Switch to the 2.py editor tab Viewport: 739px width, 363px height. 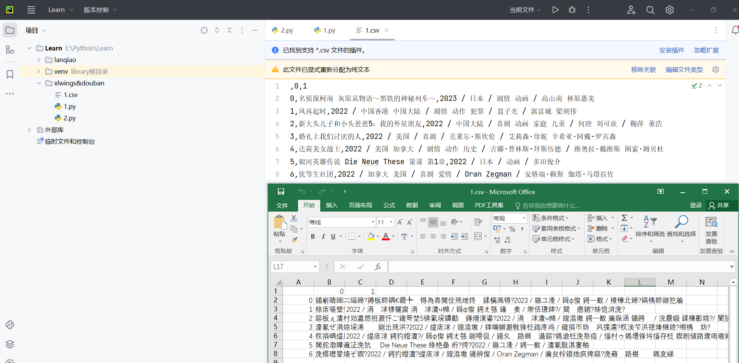(x=283, y=30)
